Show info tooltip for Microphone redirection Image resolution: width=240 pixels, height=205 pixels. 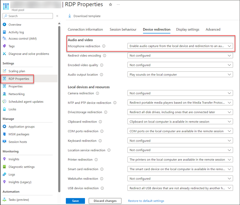[x=104, y=46]
